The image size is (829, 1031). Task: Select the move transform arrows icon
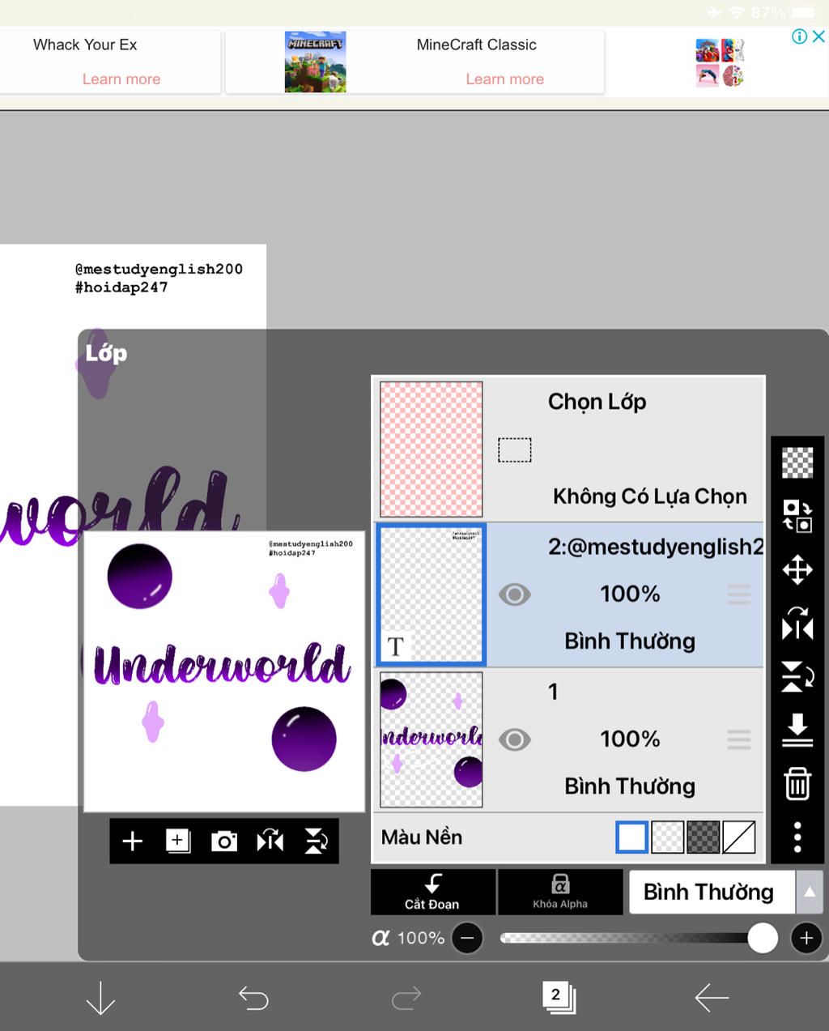(x=797, y=570)
